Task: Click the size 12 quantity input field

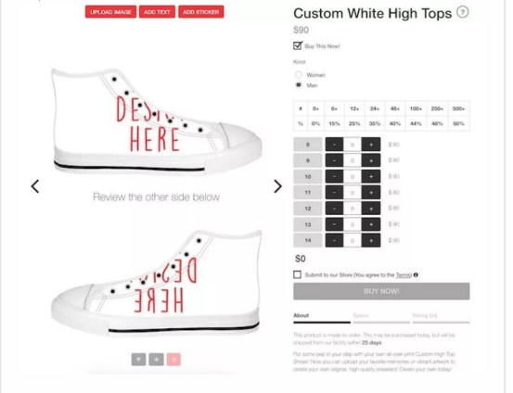Action: point(353,209)
